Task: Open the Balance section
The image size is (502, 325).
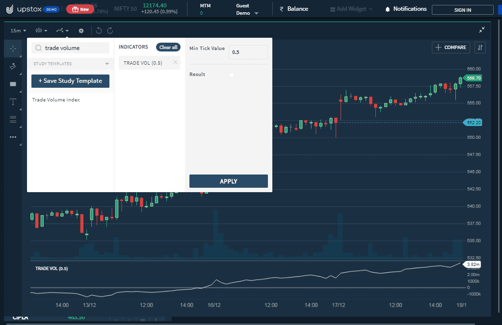Action: 294,9
